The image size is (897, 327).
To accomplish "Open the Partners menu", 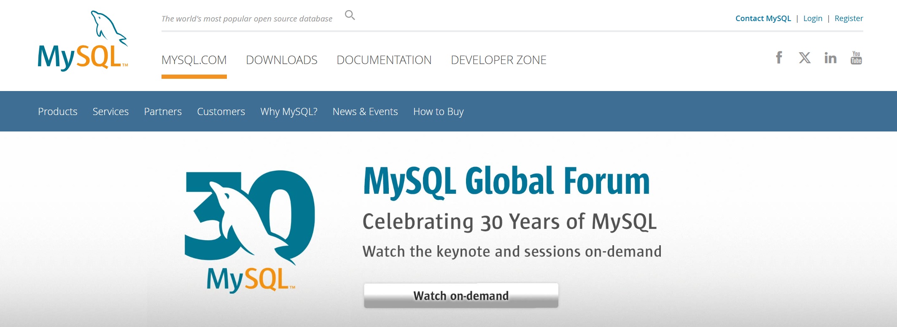I will click(x=163, y=112).
